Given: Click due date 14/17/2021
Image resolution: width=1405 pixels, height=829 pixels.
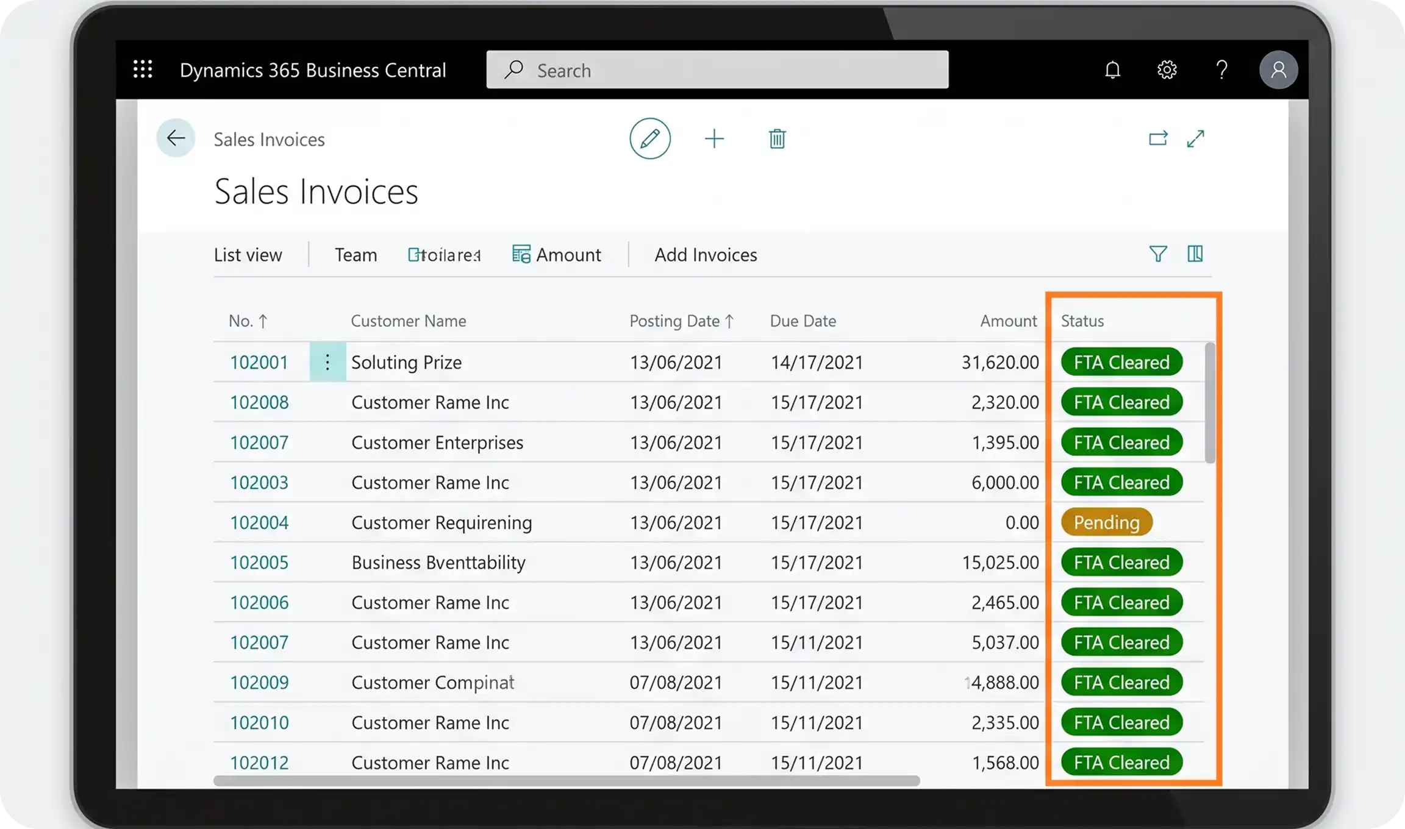Looking at the screenshot, I should coord(817,363).
